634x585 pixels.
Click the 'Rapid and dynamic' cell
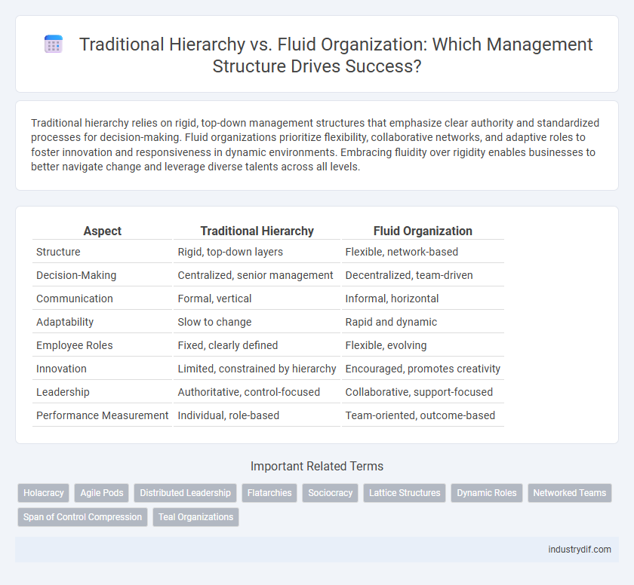pos(423,322)
